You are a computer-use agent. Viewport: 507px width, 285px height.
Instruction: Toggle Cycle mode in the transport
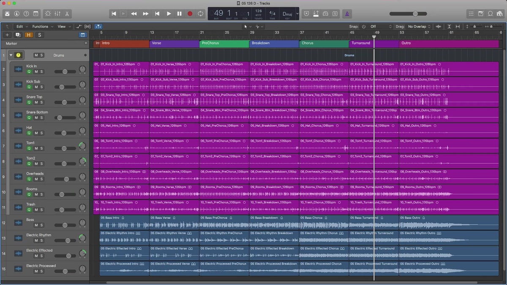pos(200,14)
